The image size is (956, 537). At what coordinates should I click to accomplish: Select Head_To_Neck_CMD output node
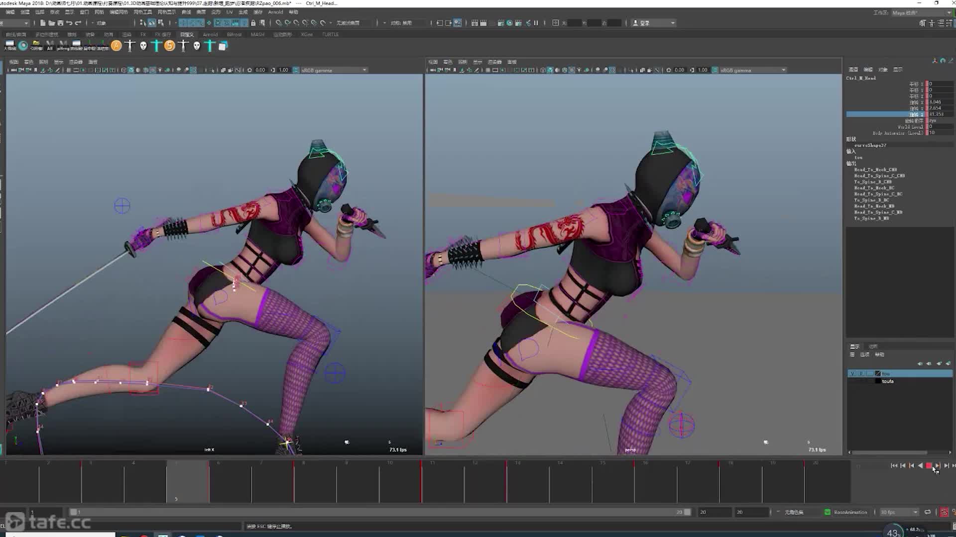(875, 170)
